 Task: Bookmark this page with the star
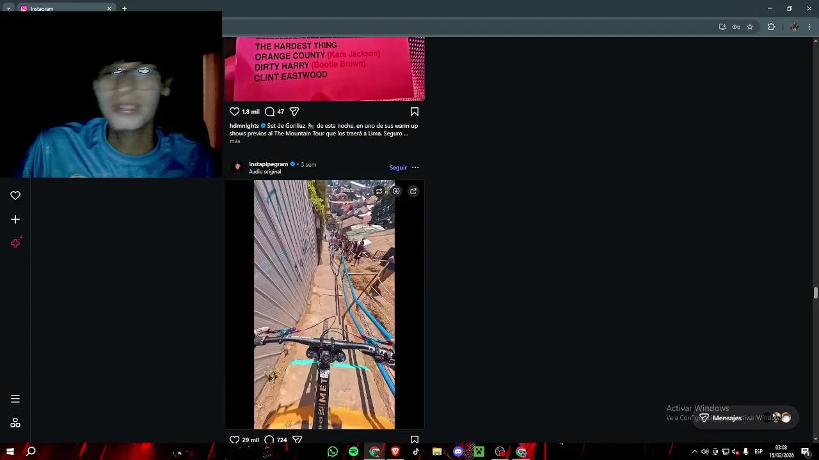[750, 27]
